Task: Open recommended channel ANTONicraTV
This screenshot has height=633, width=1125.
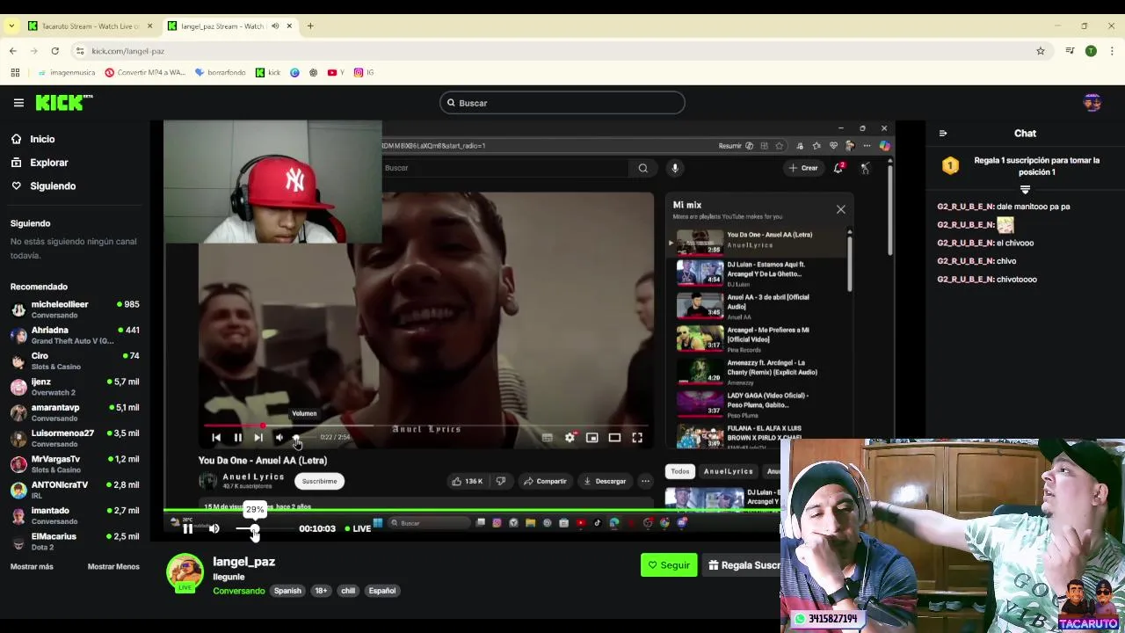Action: pos(75,490)
